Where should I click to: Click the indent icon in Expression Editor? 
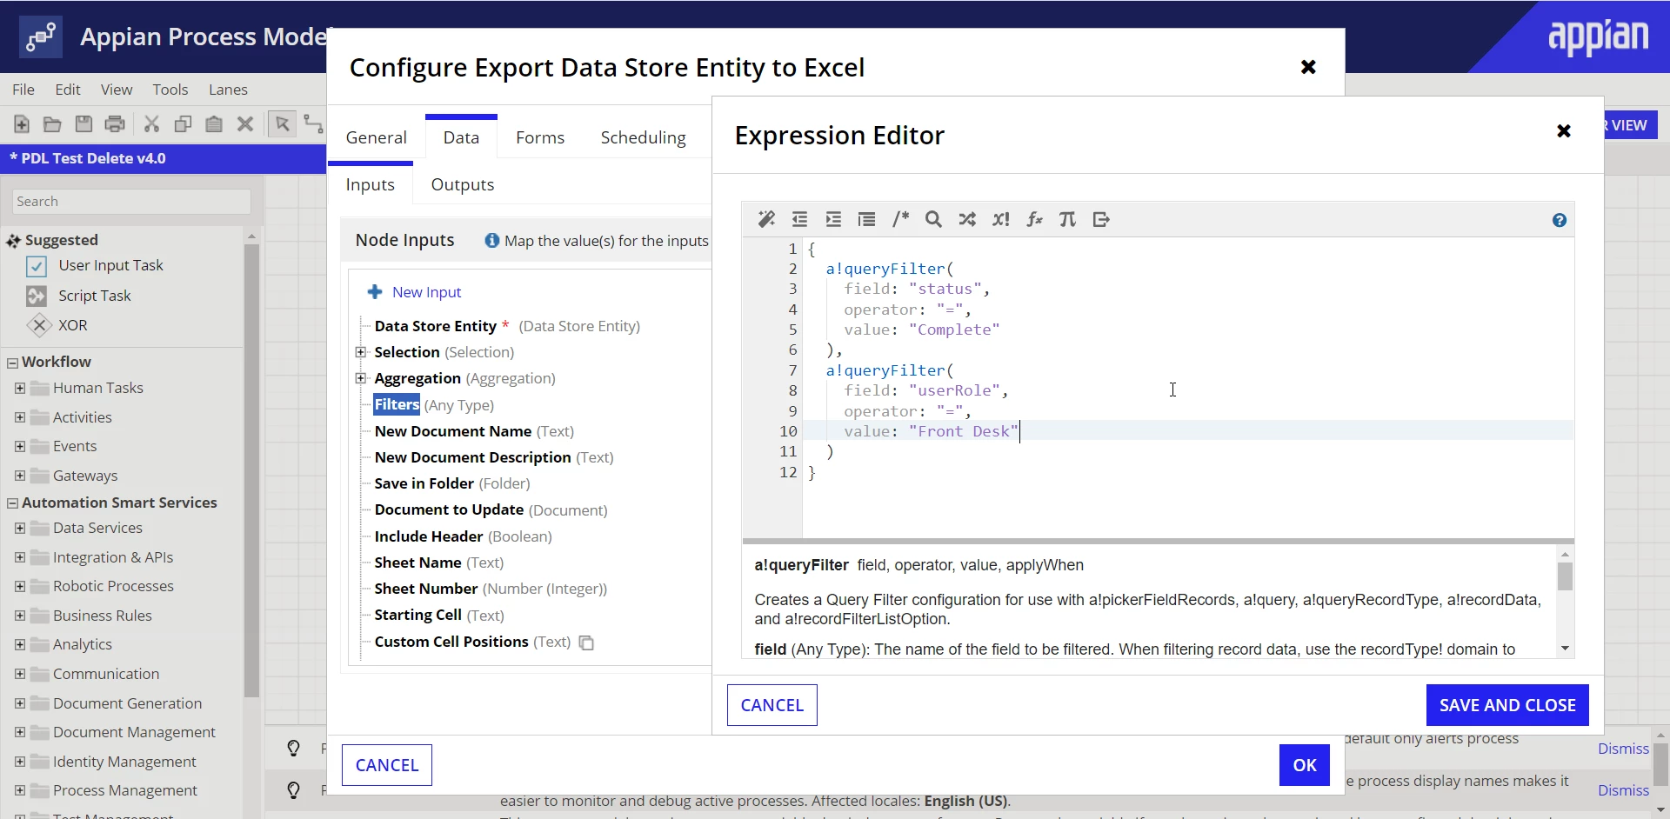point(833,219)
